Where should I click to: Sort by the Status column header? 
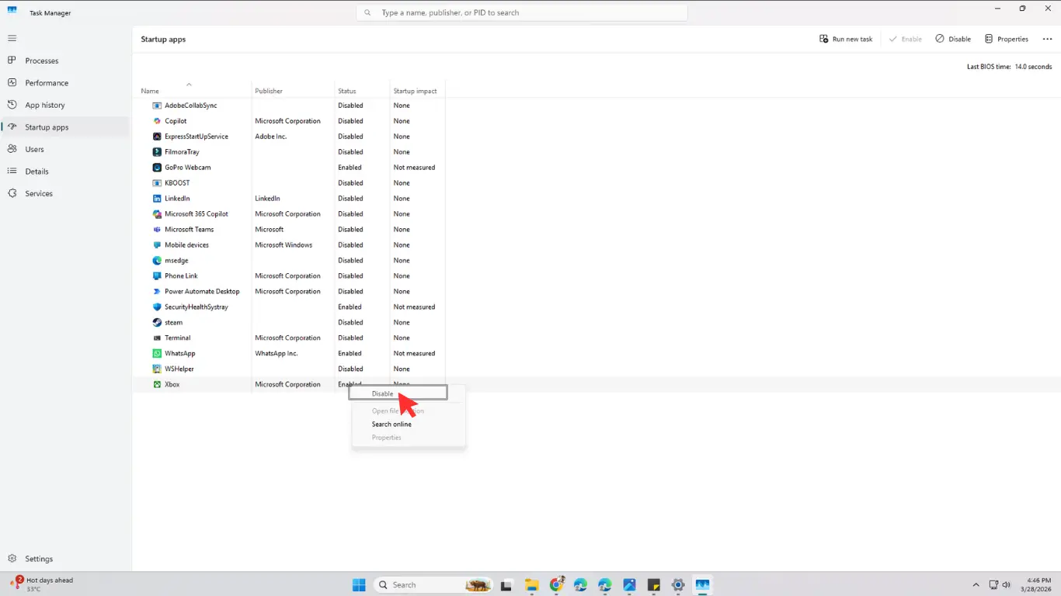click(x=347, y=91)
